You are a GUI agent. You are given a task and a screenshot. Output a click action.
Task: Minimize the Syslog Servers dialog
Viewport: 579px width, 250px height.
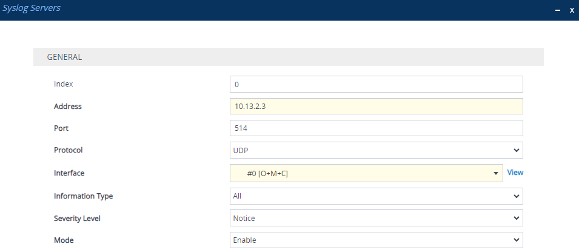click(558, 10)
